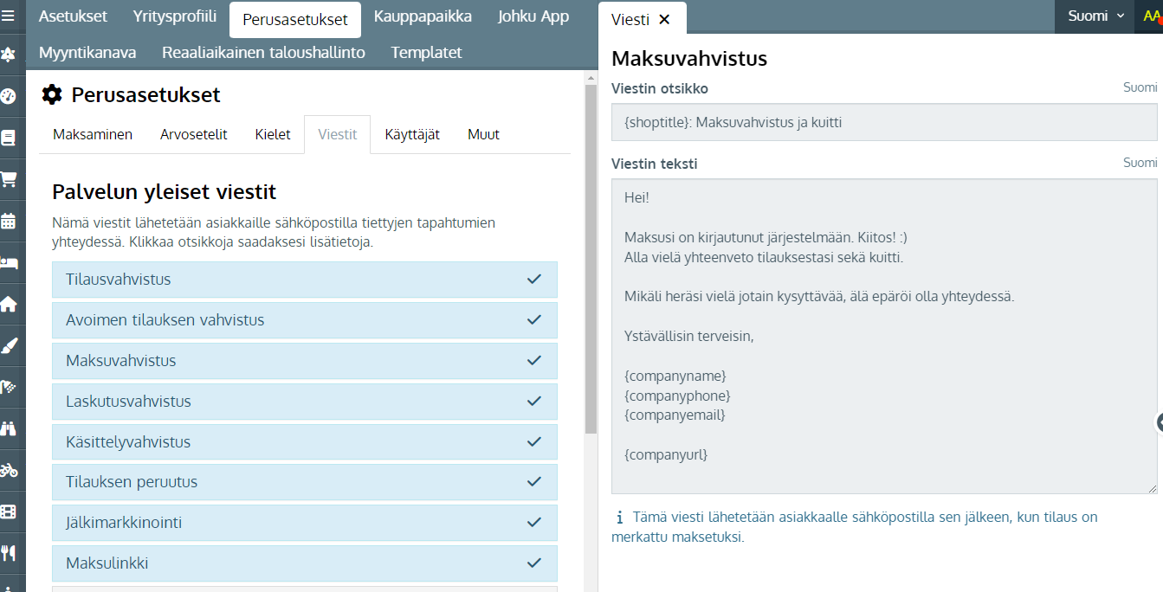Open the dashboard gauge icon in sidebar
This screenshot has width=1163, height=592.
click(9, 96)
